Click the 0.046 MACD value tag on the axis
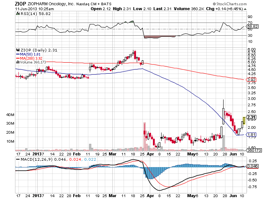 click(253, 166)
